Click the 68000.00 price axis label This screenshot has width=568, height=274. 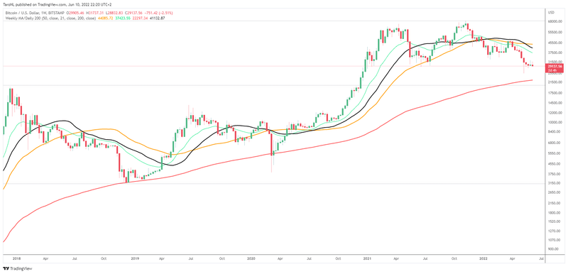pos(555,21)
